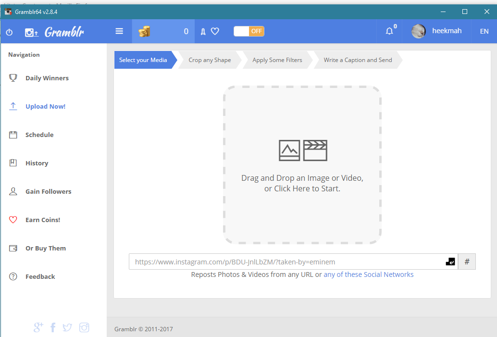
Task: Open Daily Winners page
Action: [x=47, y=78]
